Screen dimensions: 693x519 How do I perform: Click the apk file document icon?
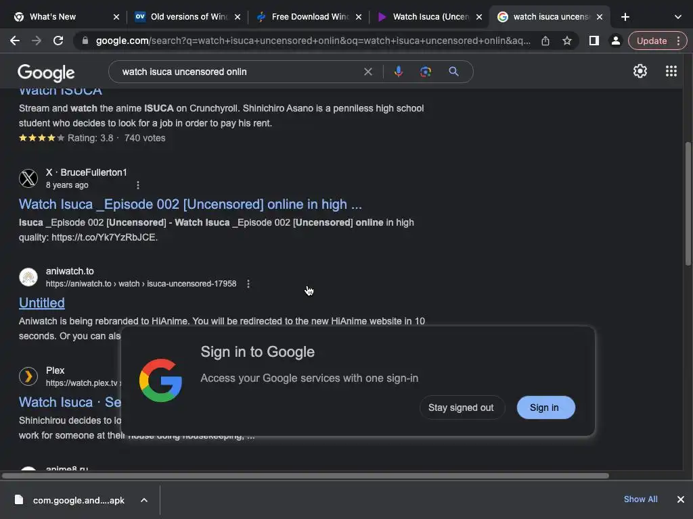(18, 499)
